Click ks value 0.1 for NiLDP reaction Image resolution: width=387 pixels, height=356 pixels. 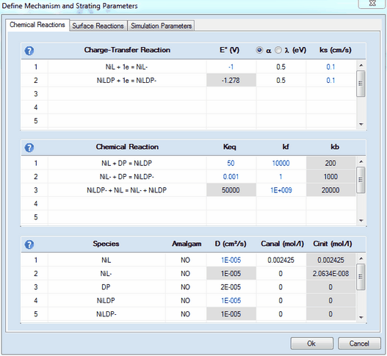[x=330, y=81]
